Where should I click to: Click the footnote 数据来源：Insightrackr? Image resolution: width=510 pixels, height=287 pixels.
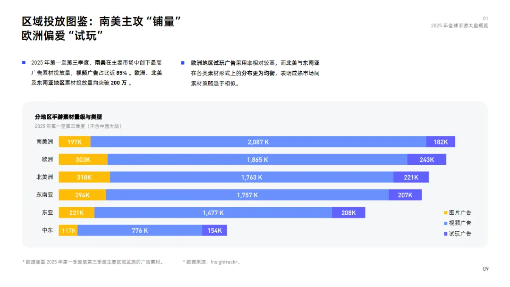212,262
